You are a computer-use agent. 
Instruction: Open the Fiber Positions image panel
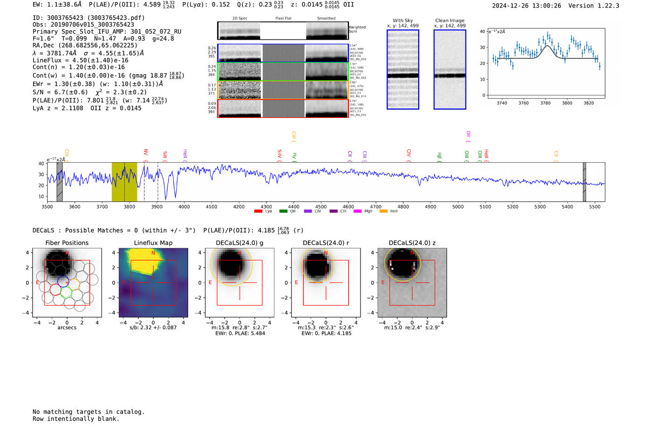67,282
